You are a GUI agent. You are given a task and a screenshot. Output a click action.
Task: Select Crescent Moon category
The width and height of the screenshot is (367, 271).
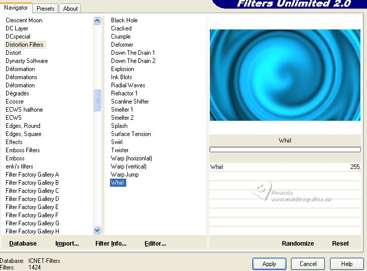click(x=24, y=20)
